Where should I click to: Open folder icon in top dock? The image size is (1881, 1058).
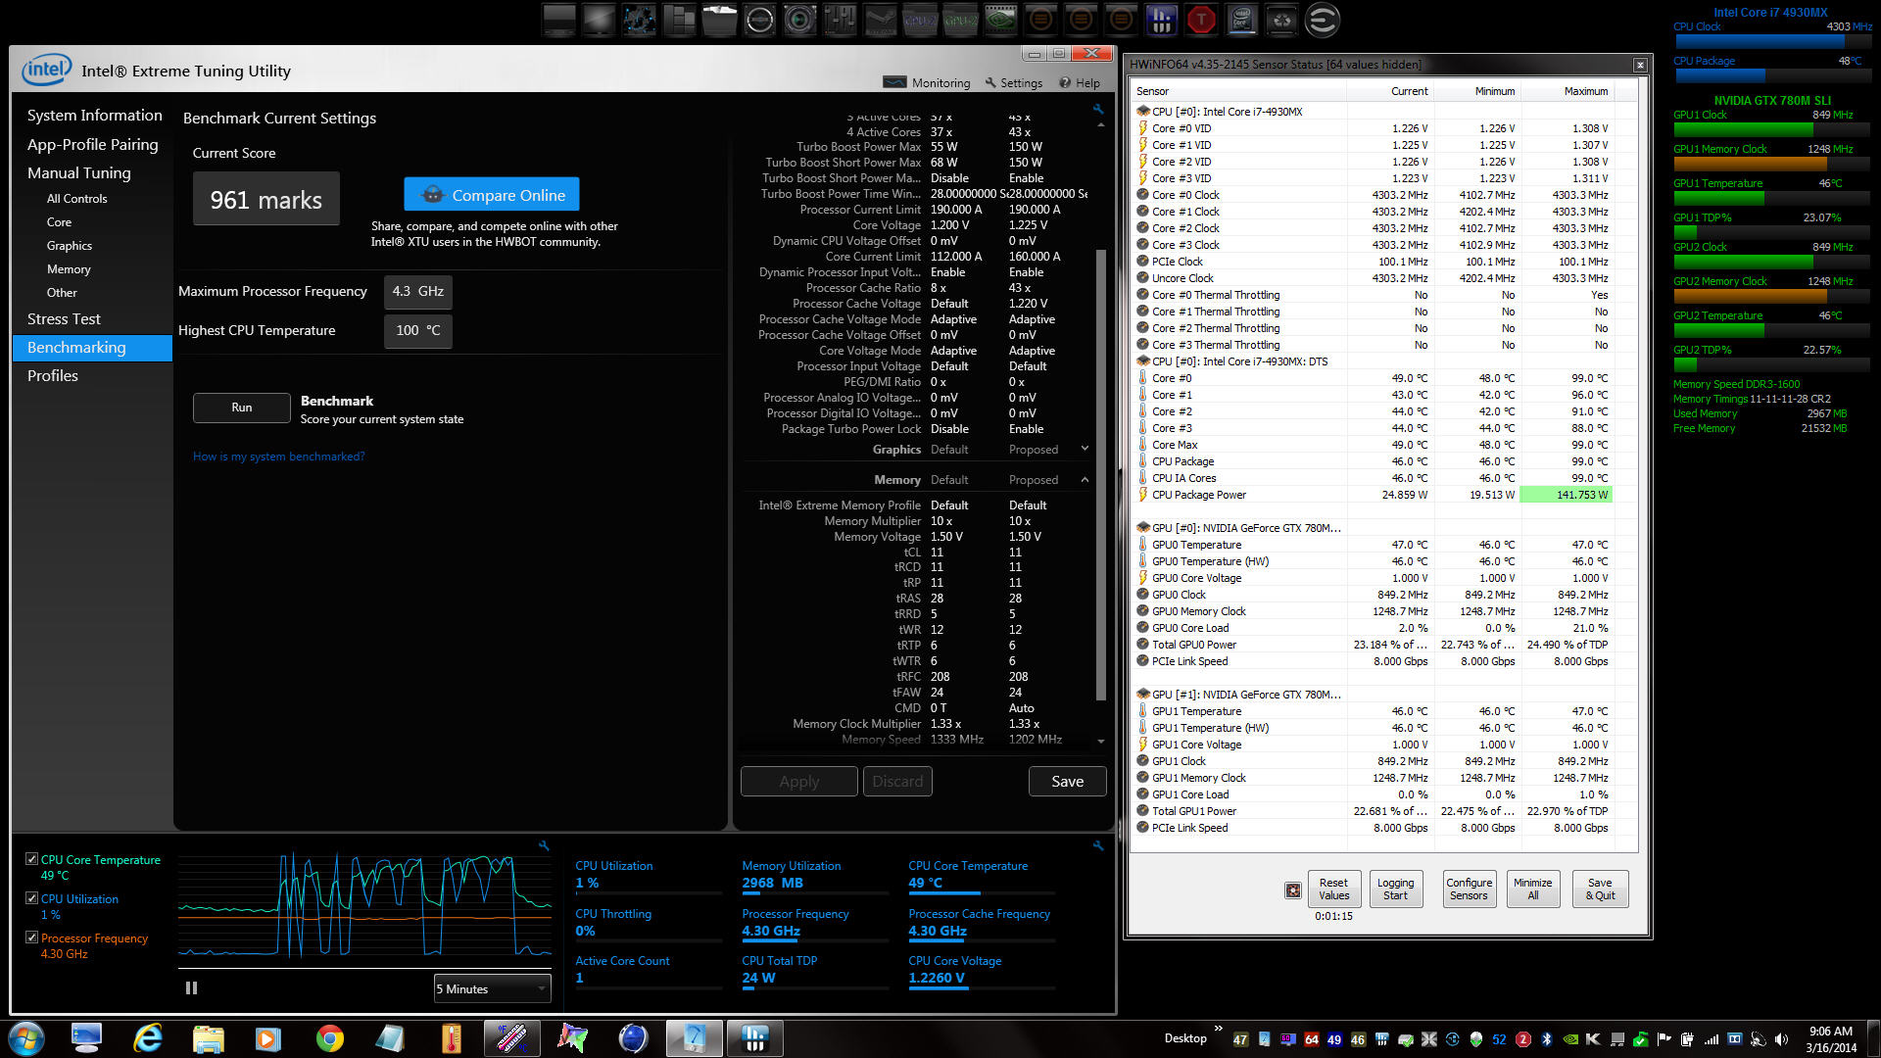point(719,20)
